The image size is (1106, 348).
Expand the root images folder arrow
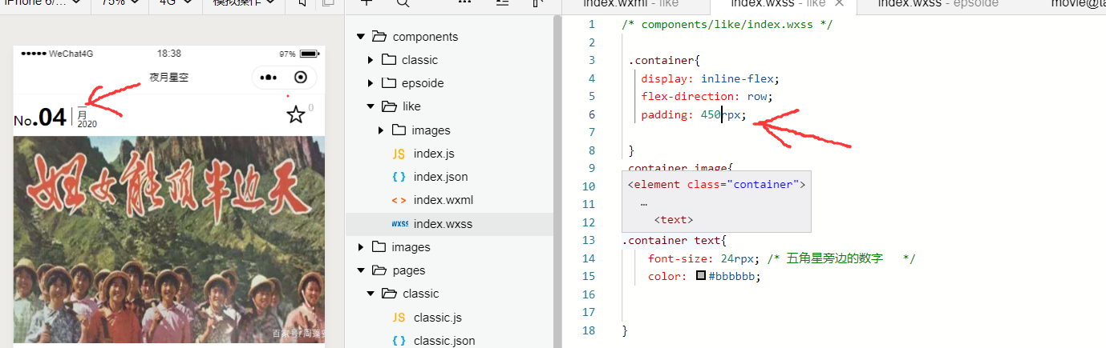tap(360, 247)
